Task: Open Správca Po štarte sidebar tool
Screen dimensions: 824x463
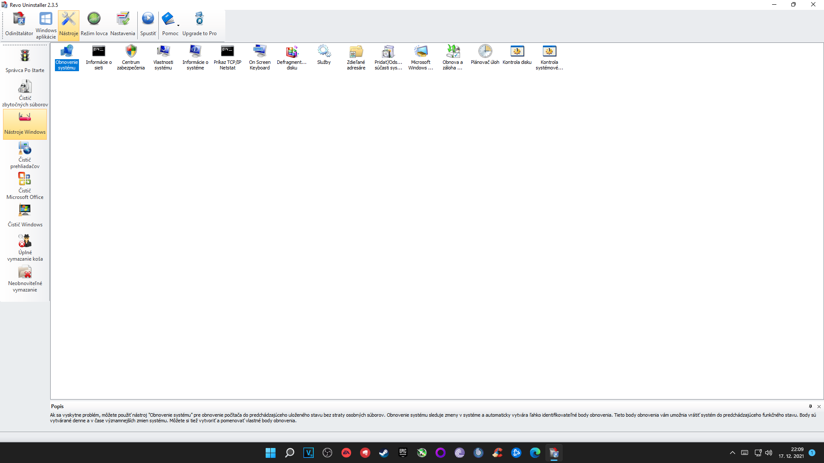Action: point(25,61)
